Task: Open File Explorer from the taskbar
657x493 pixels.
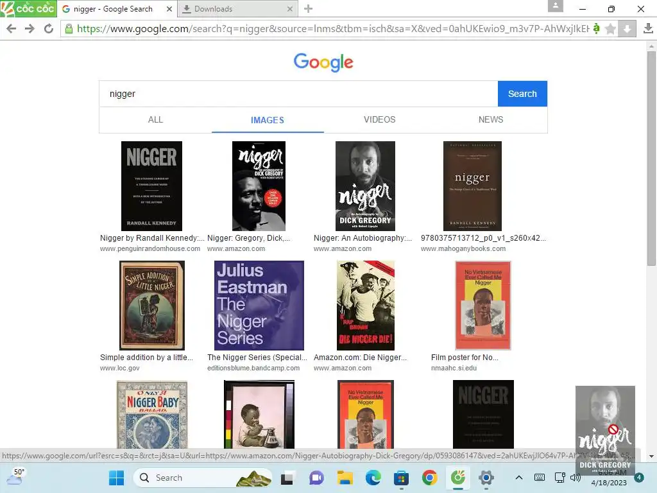Action: (345, 478)
